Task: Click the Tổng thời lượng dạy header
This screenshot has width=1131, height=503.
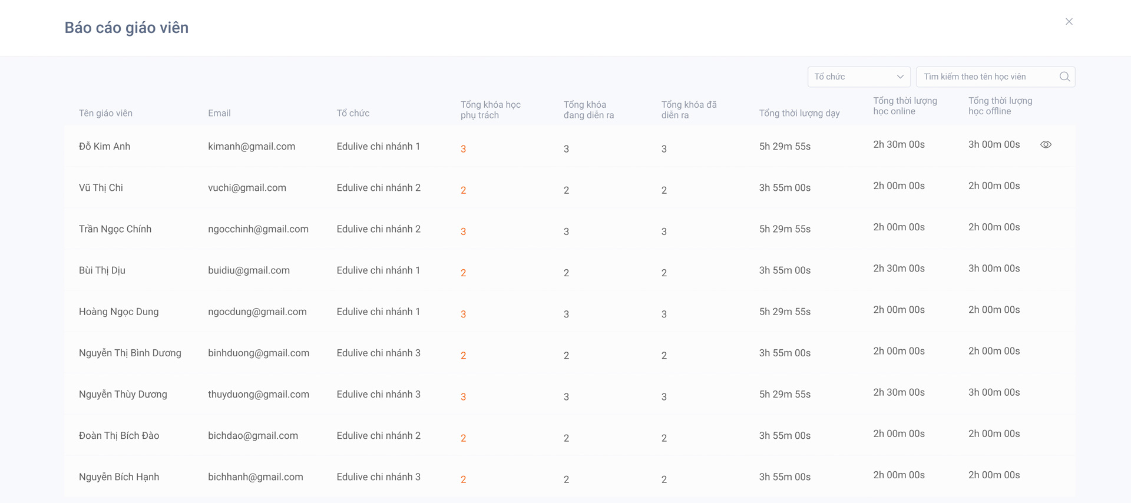Action: 799,113
